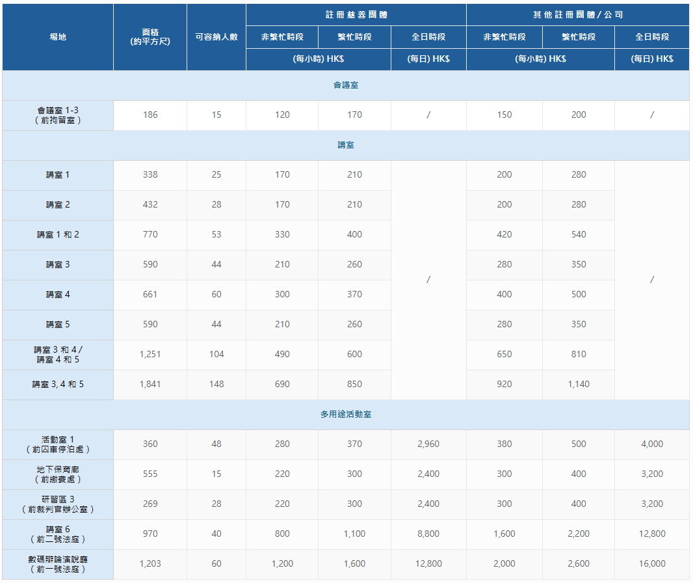Select the other-groups full-day rate 16,000
This screenshot has width=693, height=583.
[652, 564]
